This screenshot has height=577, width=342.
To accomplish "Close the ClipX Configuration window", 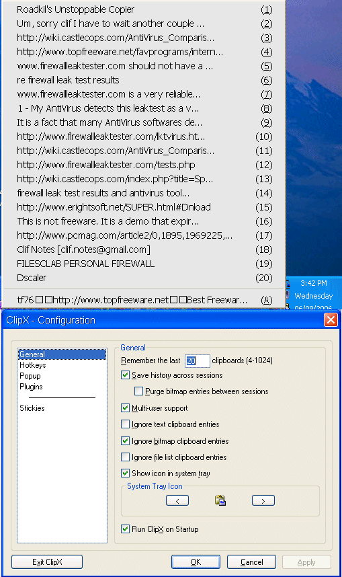I will (x=331, y=320).
